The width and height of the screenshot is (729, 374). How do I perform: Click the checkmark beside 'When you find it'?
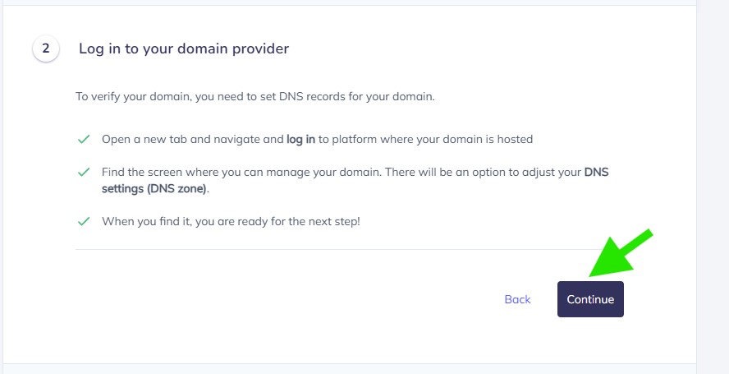pos(83,222)
